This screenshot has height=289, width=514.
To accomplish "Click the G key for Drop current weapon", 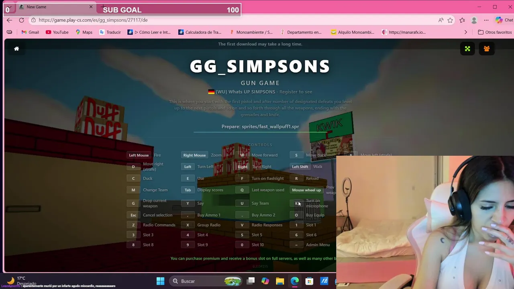I will [133, 204].
